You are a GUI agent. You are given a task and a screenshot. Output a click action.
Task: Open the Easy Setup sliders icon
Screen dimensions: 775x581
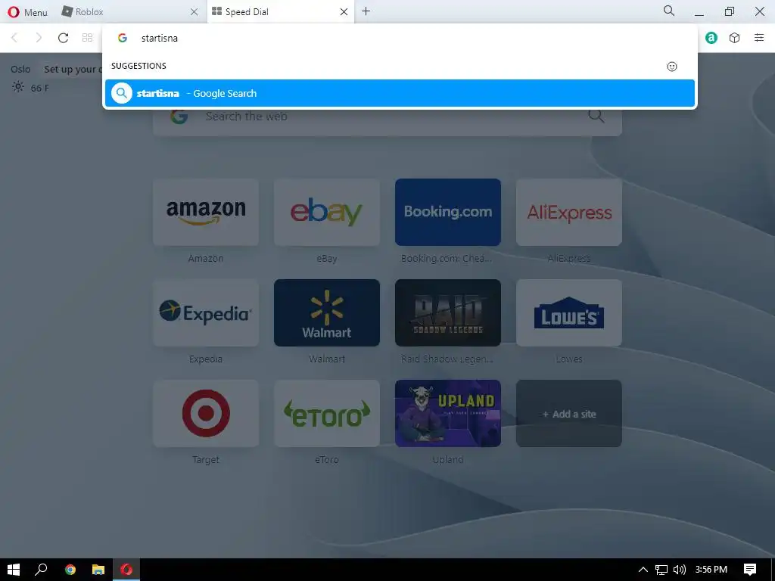click(759, 38)
